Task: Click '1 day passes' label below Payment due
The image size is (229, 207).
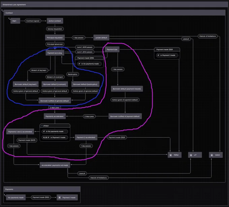Action: tap(118, 69)
